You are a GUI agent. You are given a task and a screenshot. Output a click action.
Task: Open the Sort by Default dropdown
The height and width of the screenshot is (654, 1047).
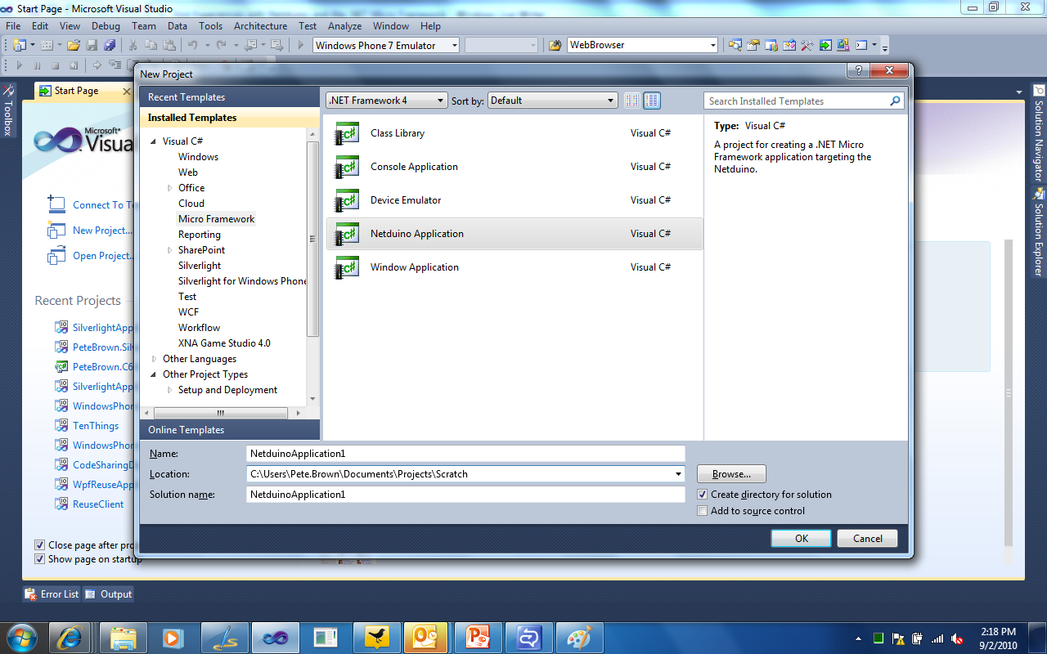click(x=553, y=101)
